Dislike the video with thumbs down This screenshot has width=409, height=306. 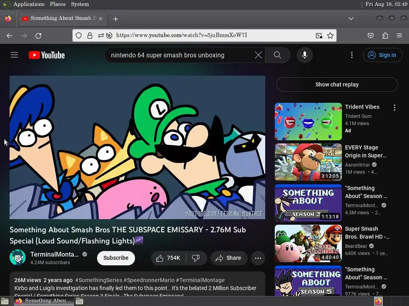[196, 258]
